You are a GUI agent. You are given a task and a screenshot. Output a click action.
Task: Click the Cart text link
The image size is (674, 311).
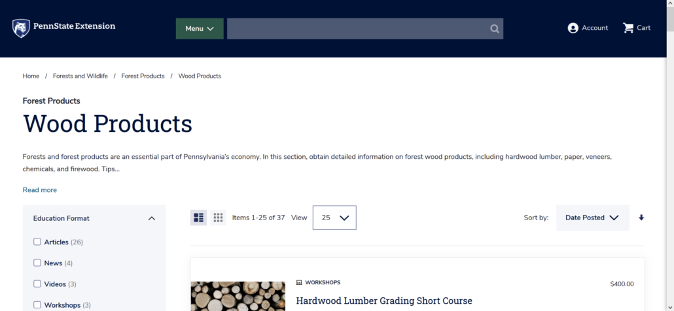[643, 28]
